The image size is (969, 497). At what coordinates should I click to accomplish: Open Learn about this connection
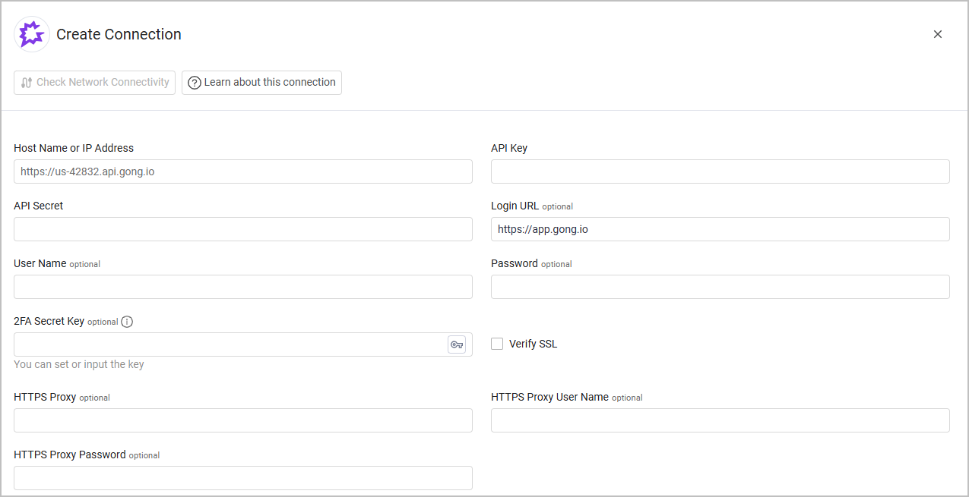point(261,83)
